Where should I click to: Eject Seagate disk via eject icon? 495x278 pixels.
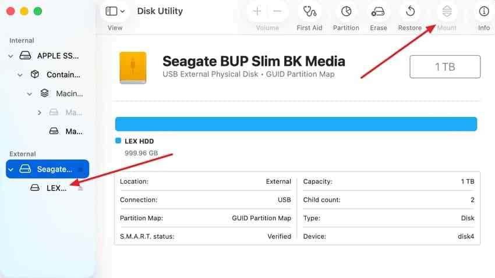(x=80, y=169)
